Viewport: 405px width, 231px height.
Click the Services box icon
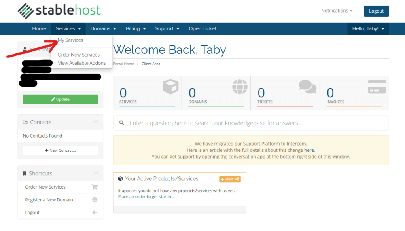click(x=170, y=87)
